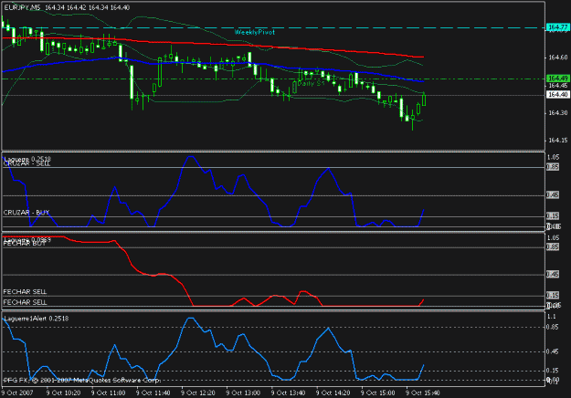Click the lower FECHAR SELL label
The height and width of the screenshot is (398, 571).
point(25,302)
